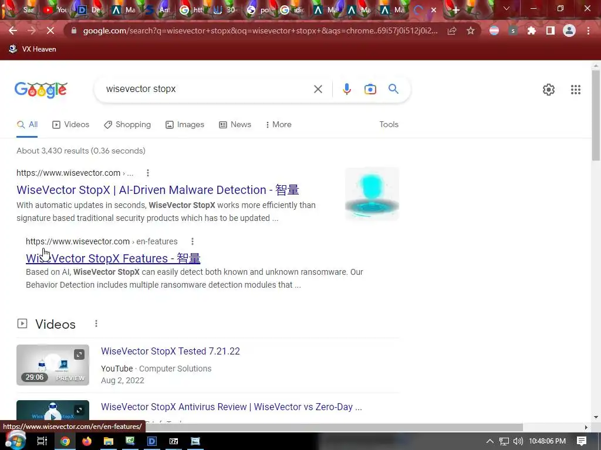Open the notification center icon
Image resolution: width=601 pixels, height=450 pixels.
pos(582,441)
